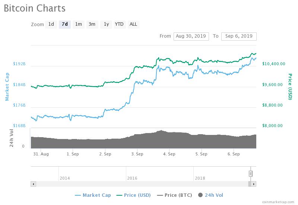Click the 24h Vol legend circle icon
Viewport: 298px width, 205px height.
coord(200,195)
